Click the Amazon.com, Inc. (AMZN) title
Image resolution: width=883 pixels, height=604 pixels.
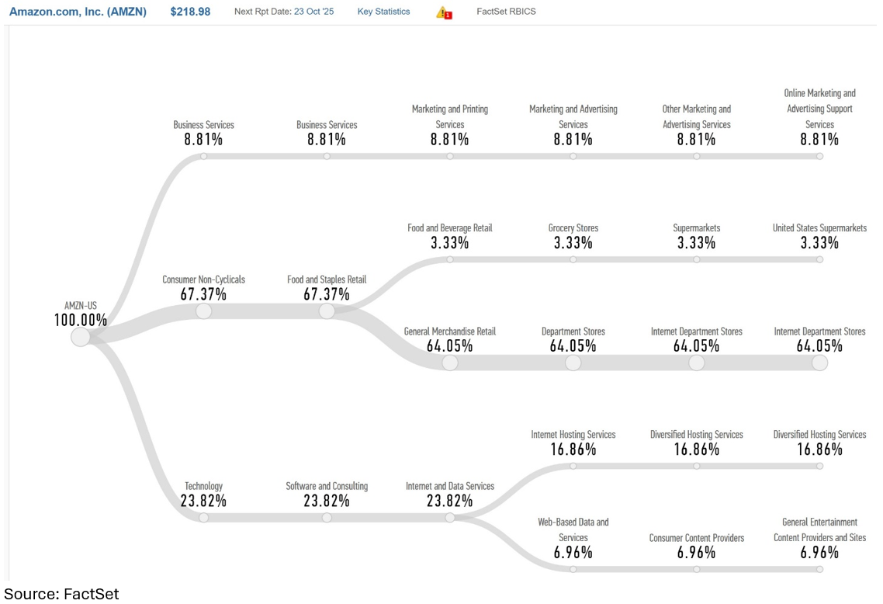[78, 12]
